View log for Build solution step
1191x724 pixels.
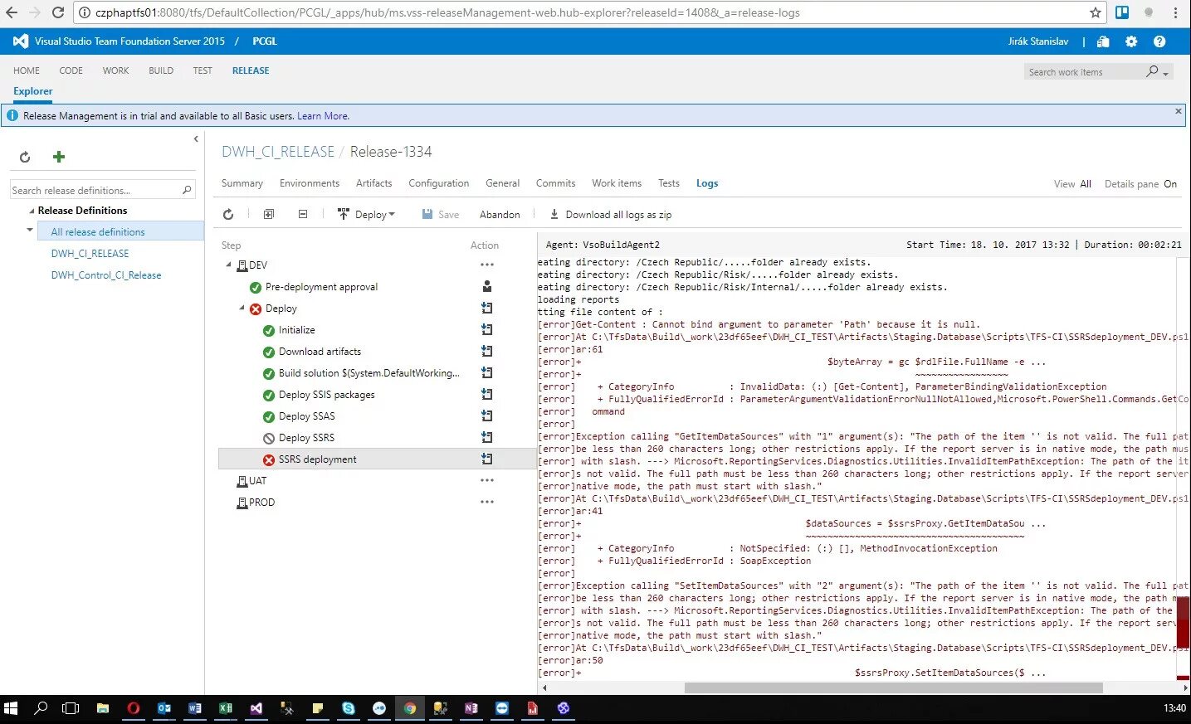tap(486, 372)
